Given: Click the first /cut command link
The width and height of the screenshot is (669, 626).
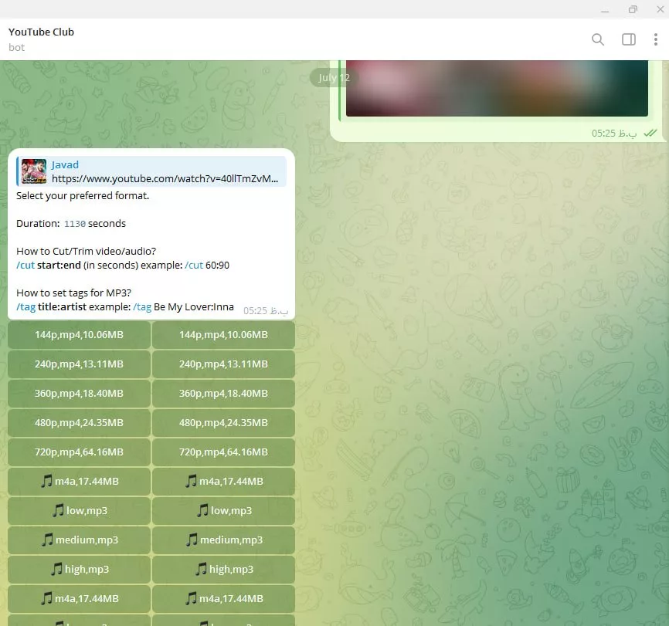Looking at the screenshot, I should (25, 266).
